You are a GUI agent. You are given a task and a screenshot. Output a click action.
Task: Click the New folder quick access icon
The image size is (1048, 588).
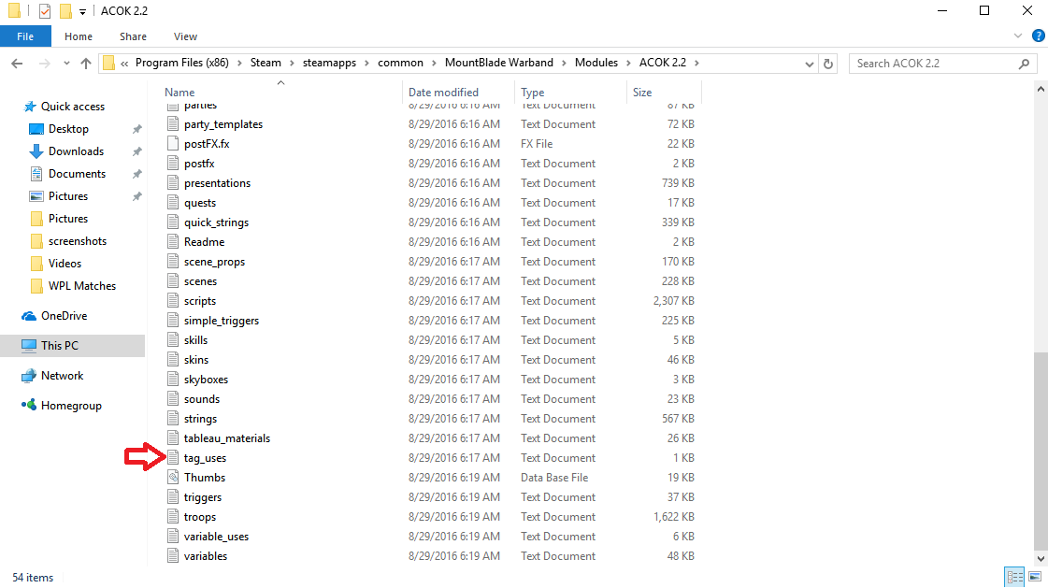coord(65,10)
